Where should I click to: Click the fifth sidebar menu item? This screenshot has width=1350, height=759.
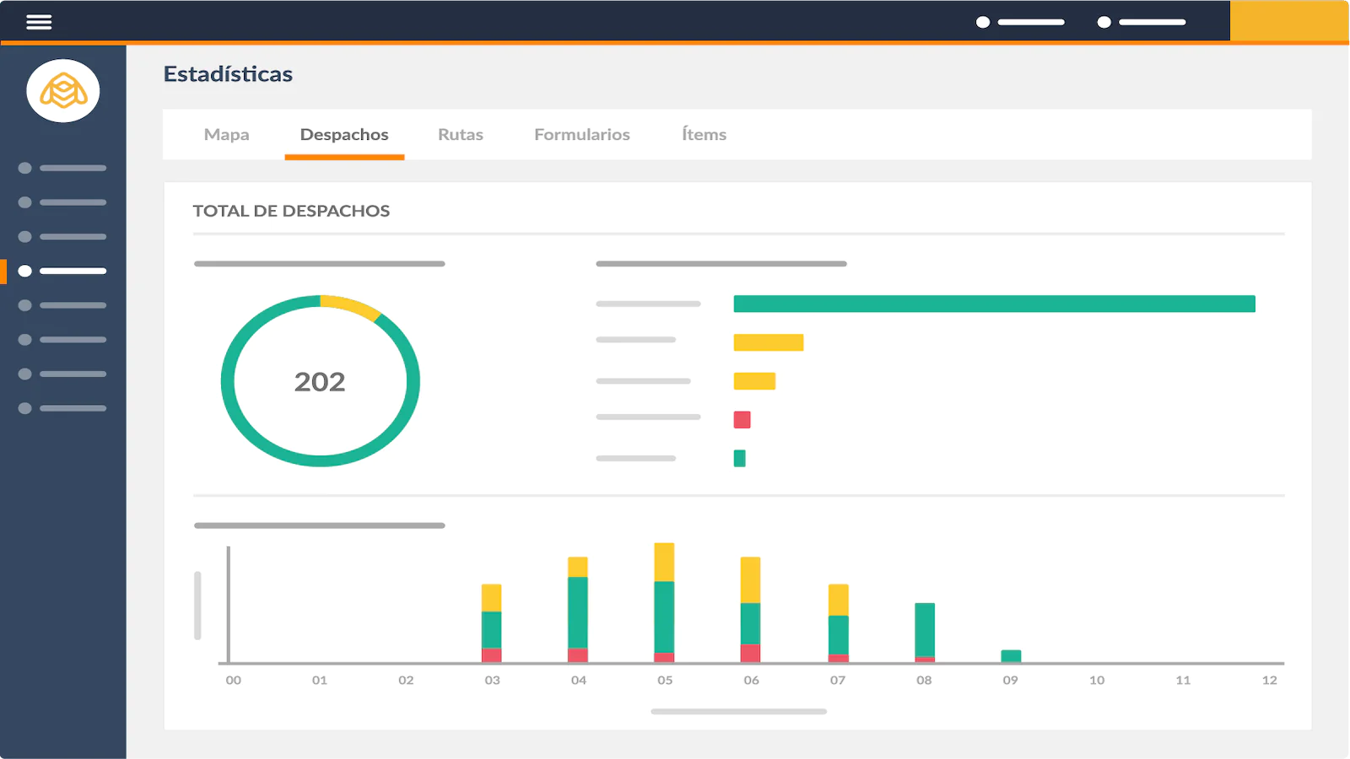[x=62, y=305]
